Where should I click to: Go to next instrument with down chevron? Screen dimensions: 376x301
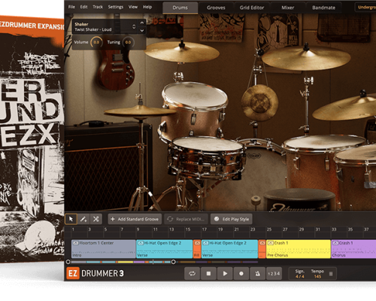coord(142,30)
